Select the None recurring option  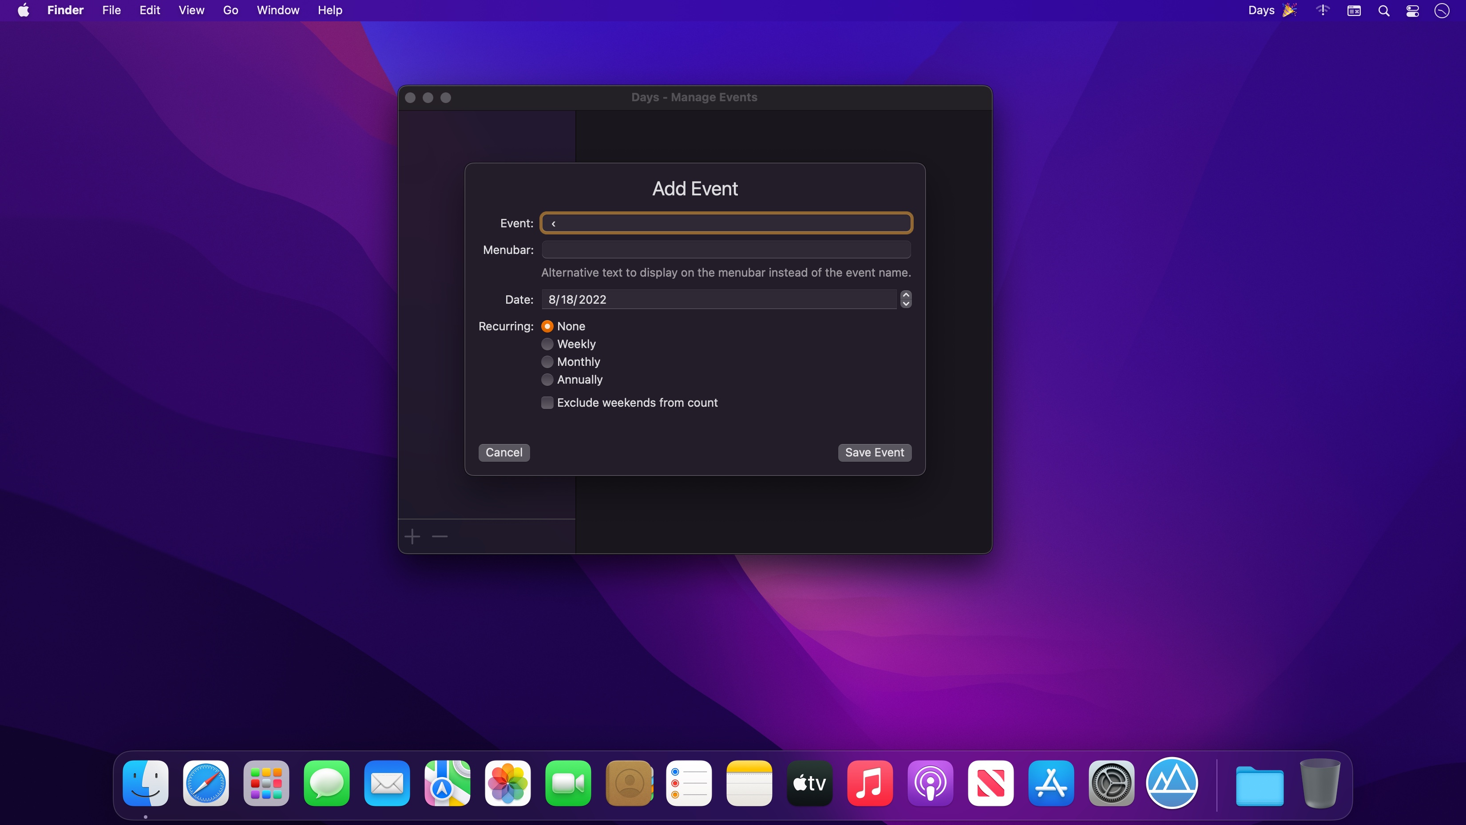547,326
